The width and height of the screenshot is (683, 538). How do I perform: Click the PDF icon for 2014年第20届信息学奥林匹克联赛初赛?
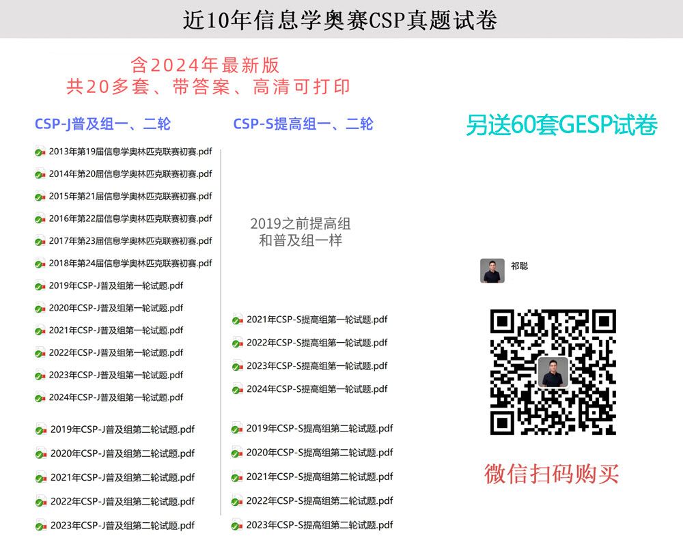[x=40, y=173]
